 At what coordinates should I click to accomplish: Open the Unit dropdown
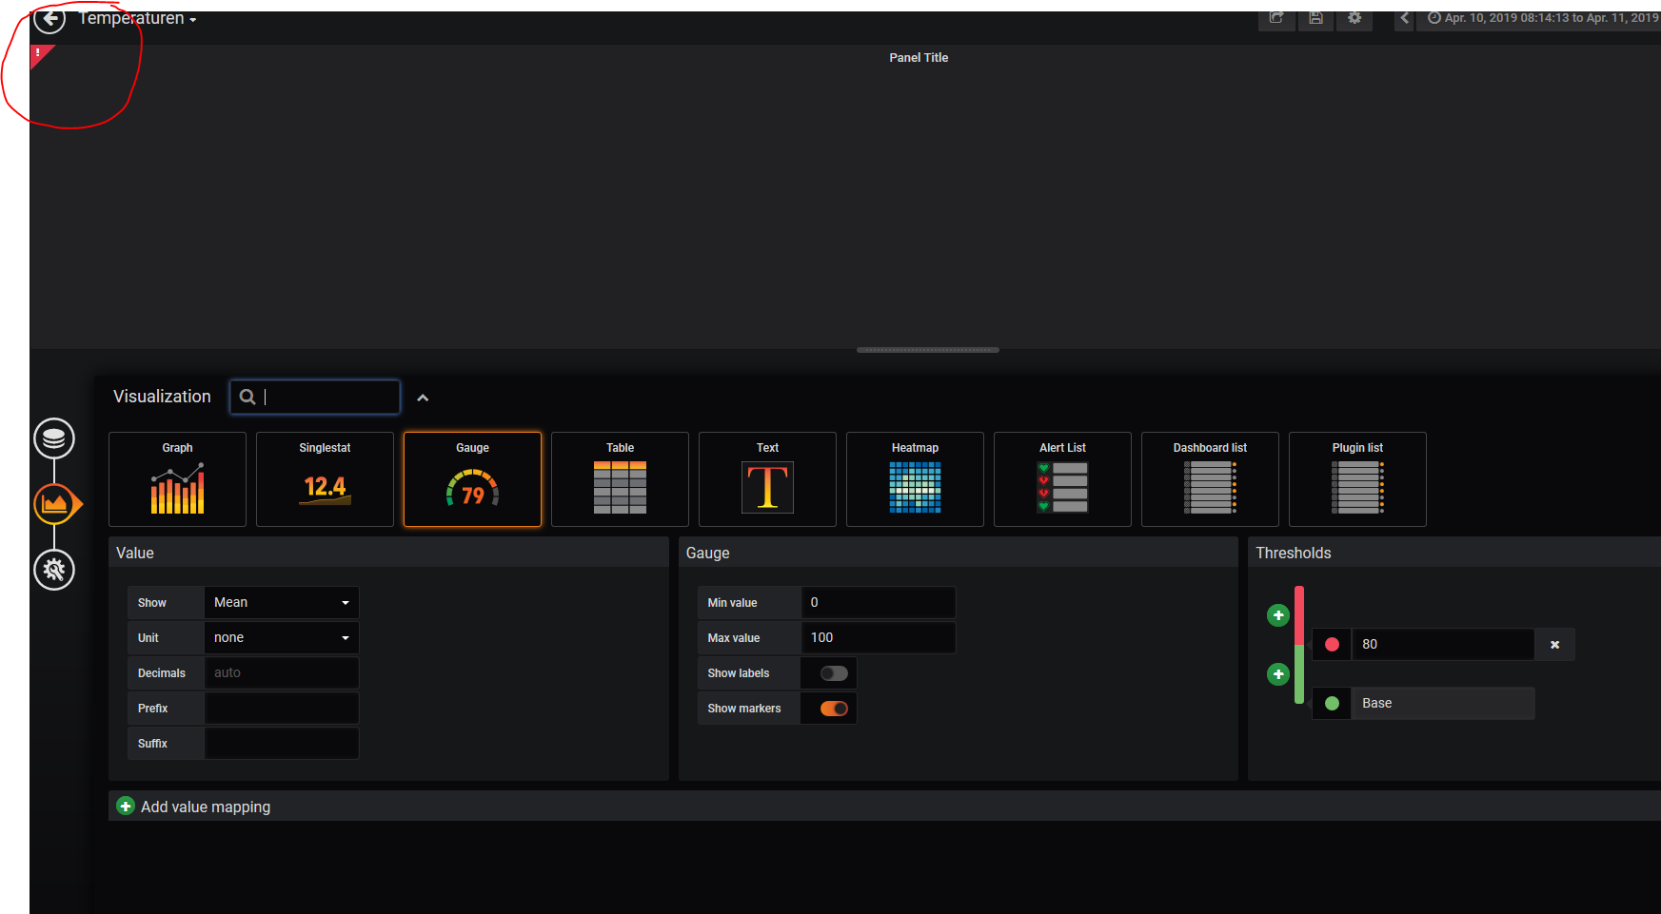coord(281,638)
